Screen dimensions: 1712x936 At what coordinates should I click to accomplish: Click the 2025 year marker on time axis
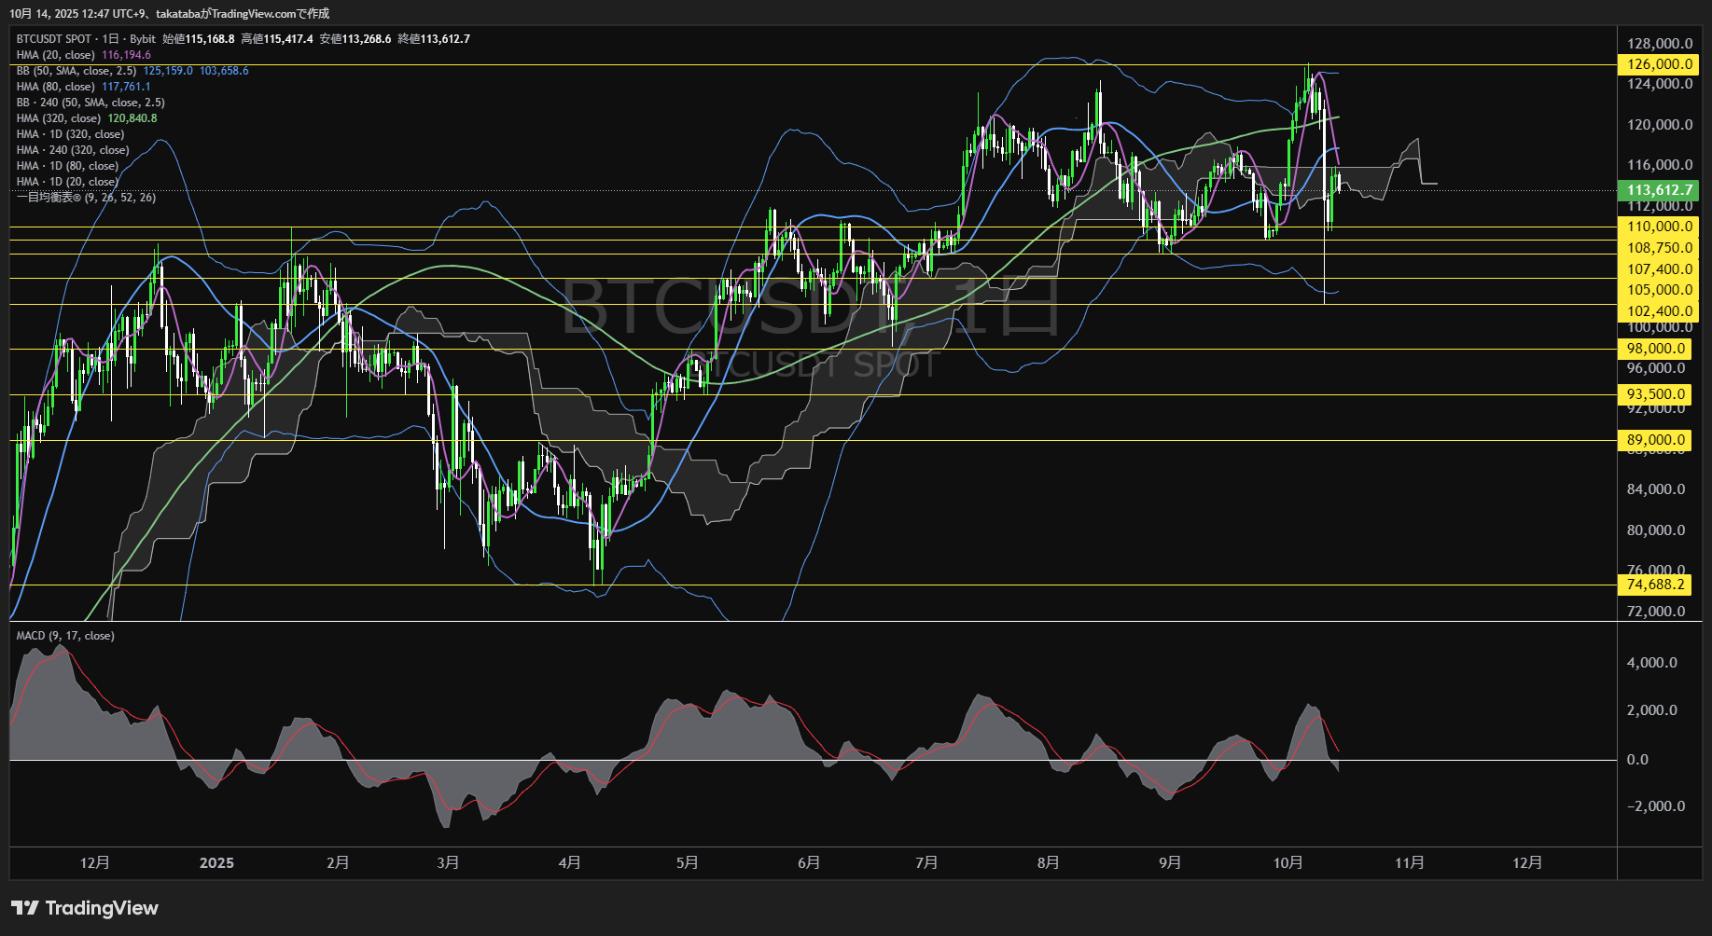coord(216,863)
